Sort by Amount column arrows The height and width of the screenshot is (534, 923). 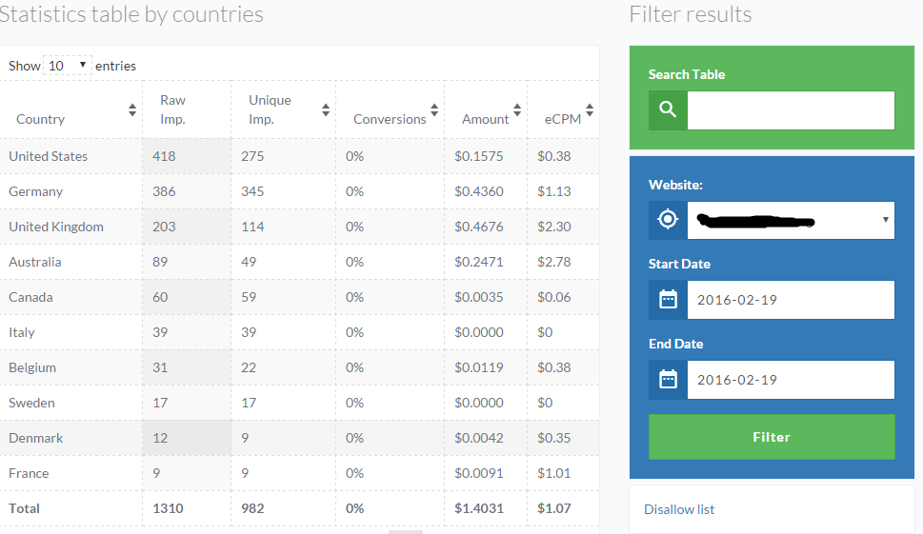[517, 110]
